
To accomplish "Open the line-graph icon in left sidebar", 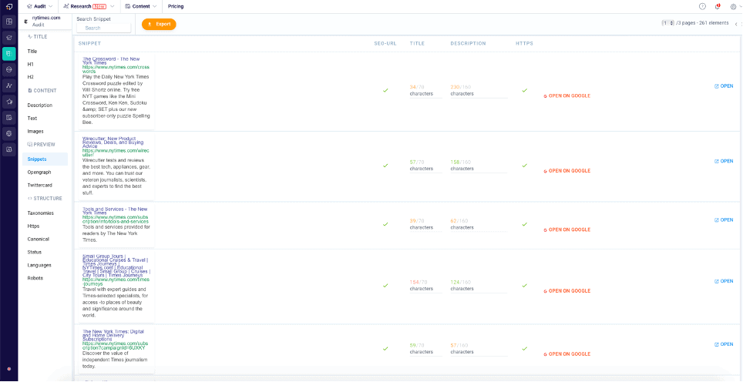I will point(9,85).
